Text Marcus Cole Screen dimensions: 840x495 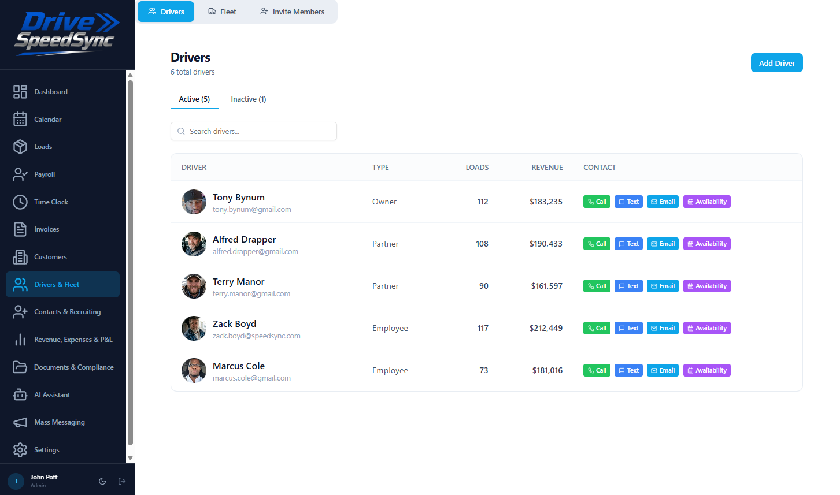pyautogui.click(x=628, y=370)
